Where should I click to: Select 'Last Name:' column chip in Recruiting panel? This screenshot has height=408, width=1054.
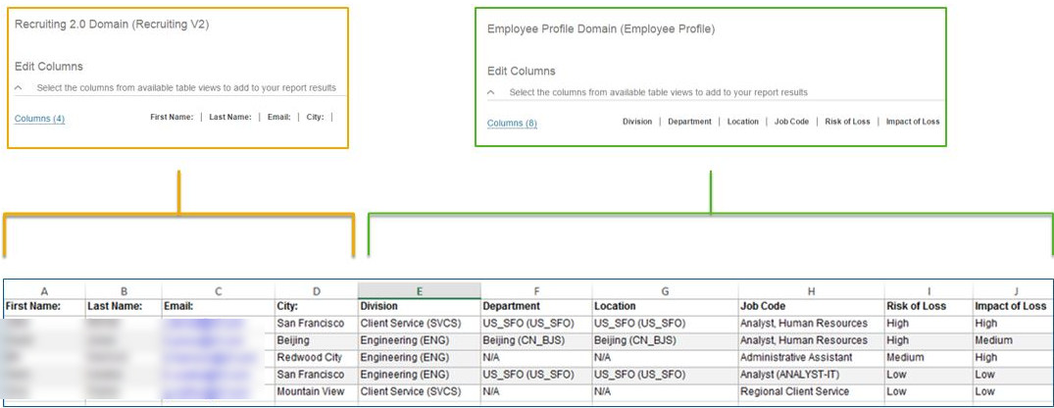[x=229, y=117]
